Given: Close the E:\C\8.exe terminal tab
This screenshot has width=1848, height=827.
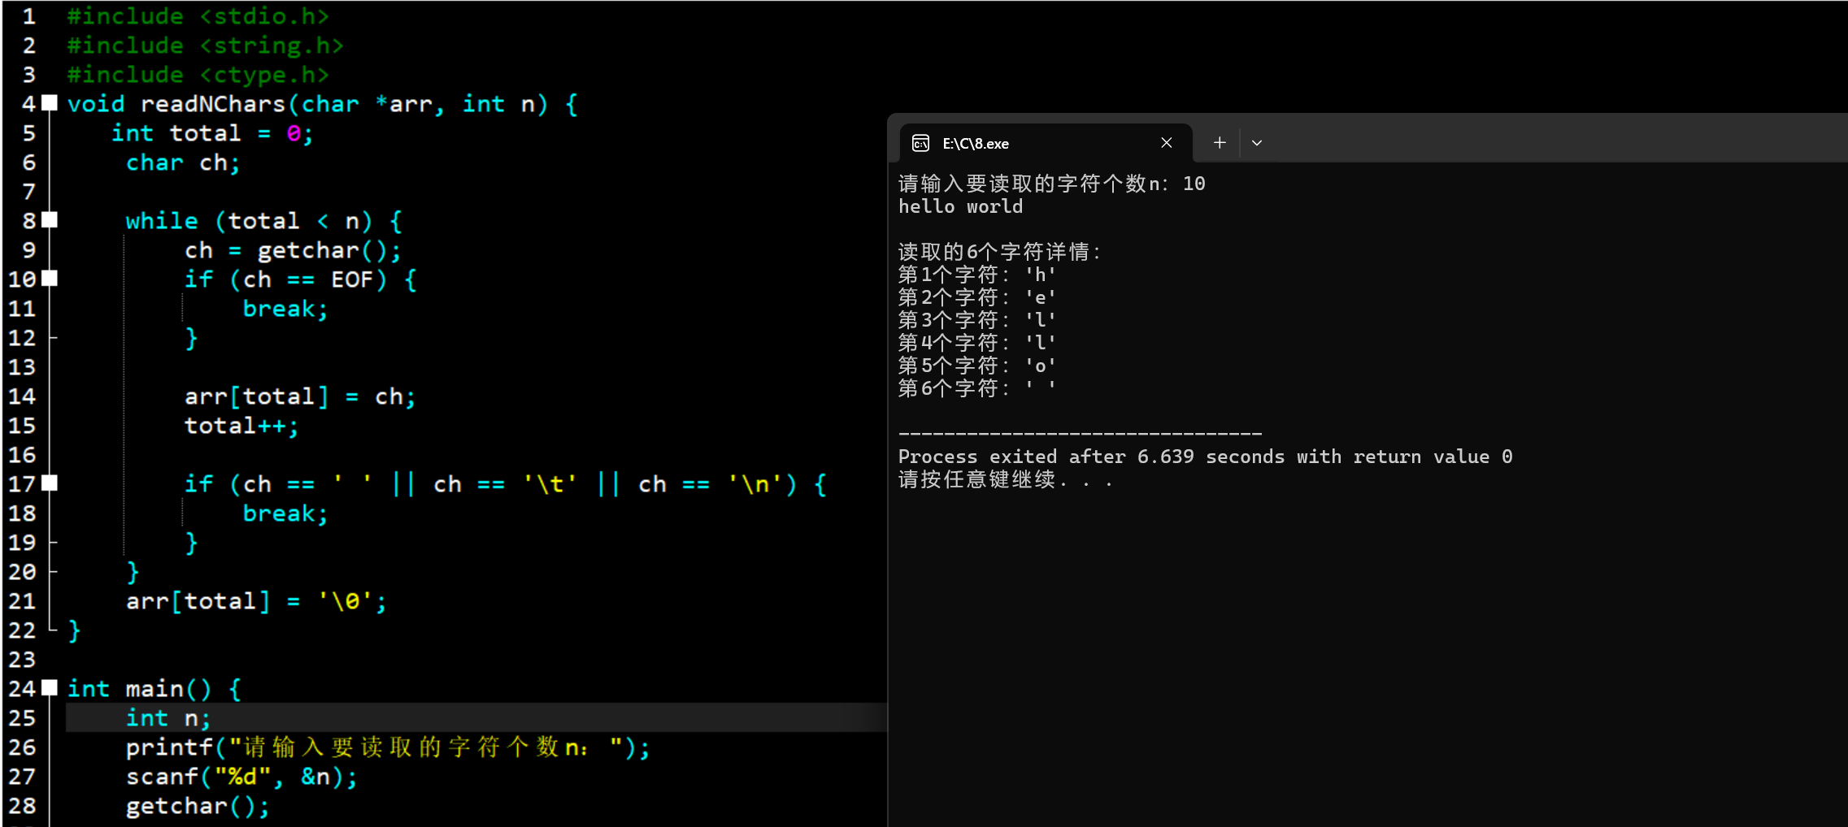Looking at the screenshot, I should [x=1165, y=142].
